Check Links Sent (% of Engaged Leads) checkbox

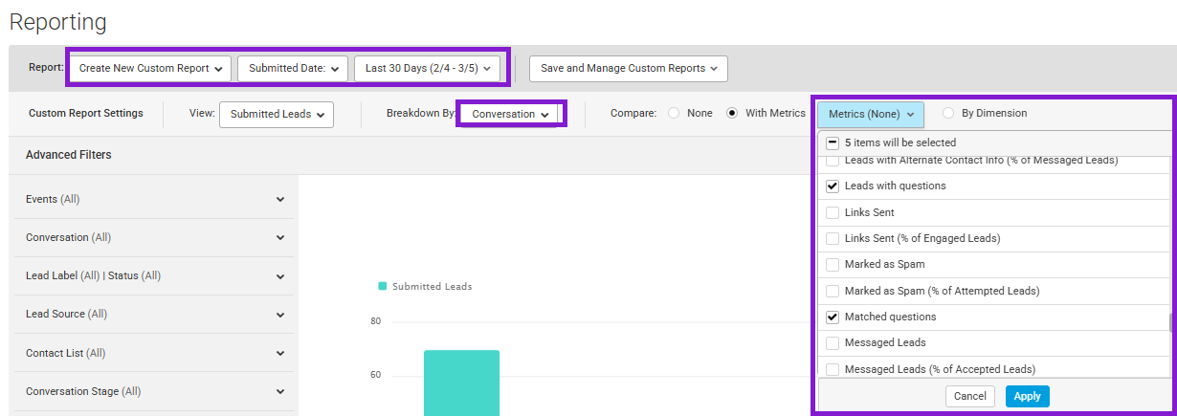(833, 238)
